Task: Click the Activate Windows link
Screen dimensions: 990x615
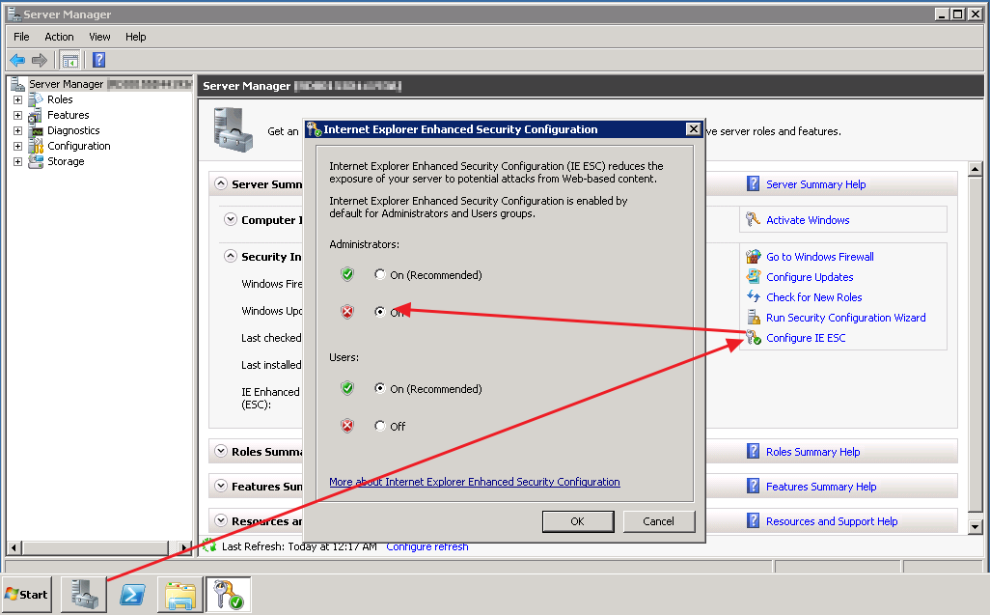Action: 808,220
